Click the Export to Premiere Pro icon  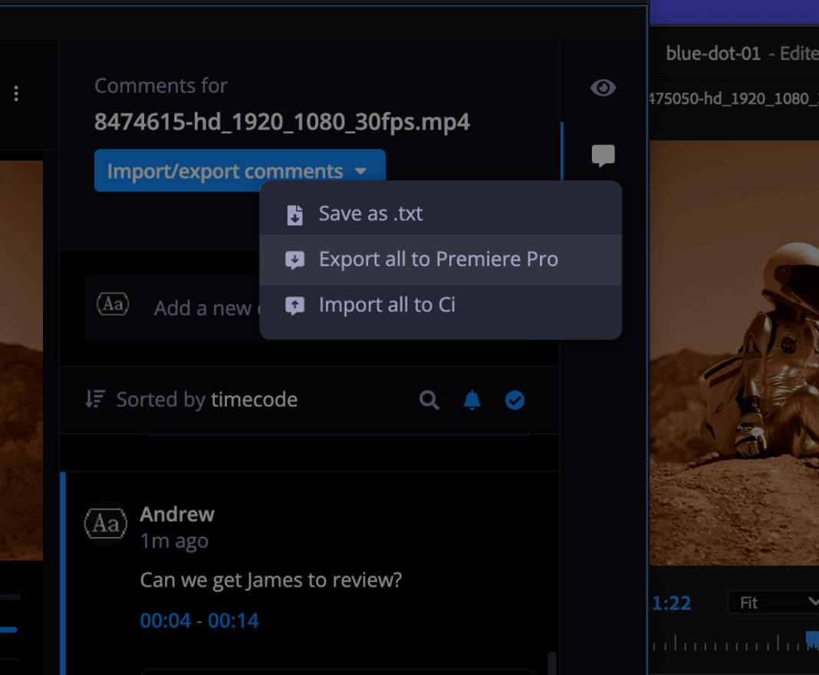[x=294, y=260]
